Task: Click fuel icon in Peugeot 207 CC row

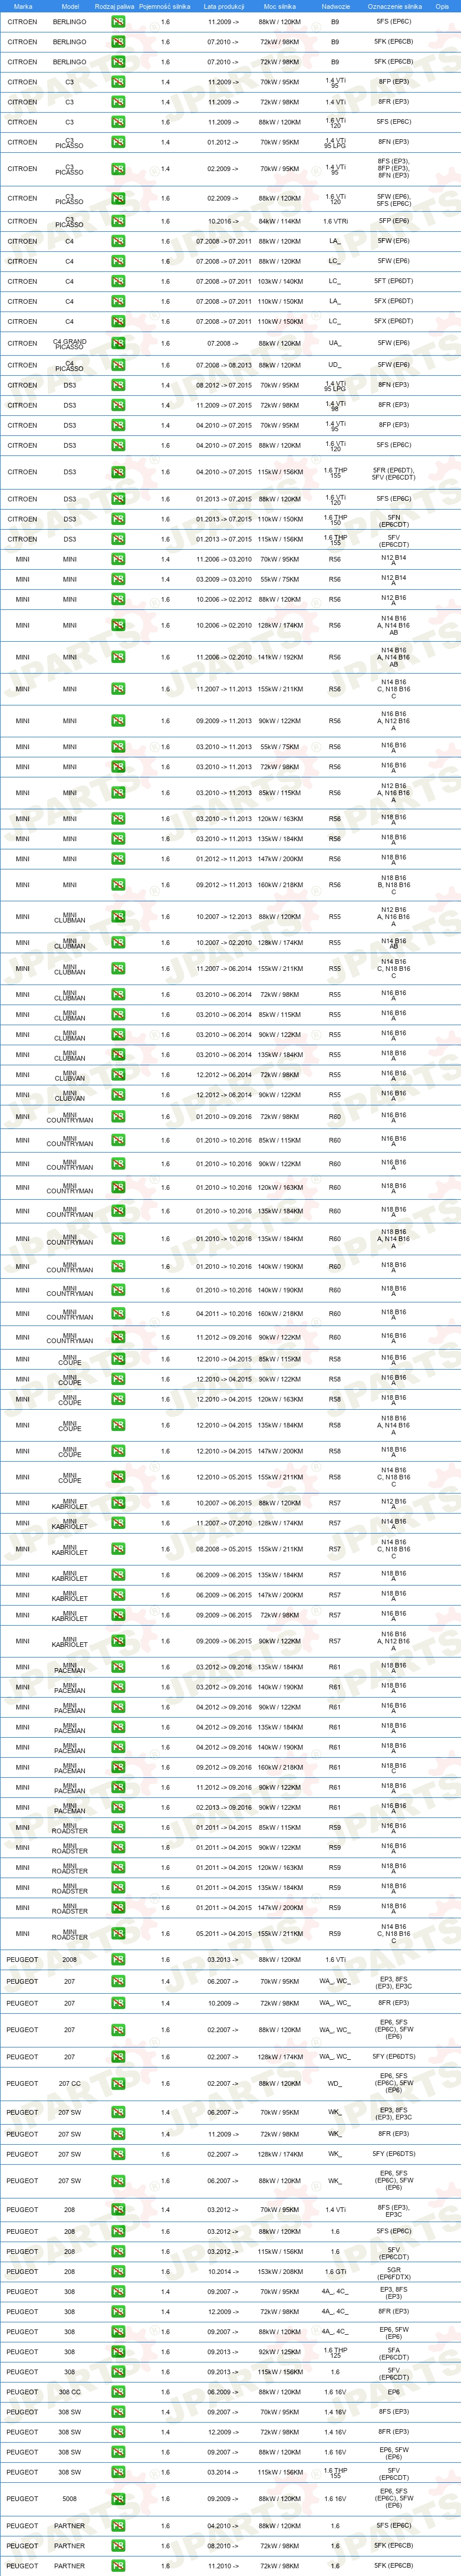Action: click(118, 2083)
